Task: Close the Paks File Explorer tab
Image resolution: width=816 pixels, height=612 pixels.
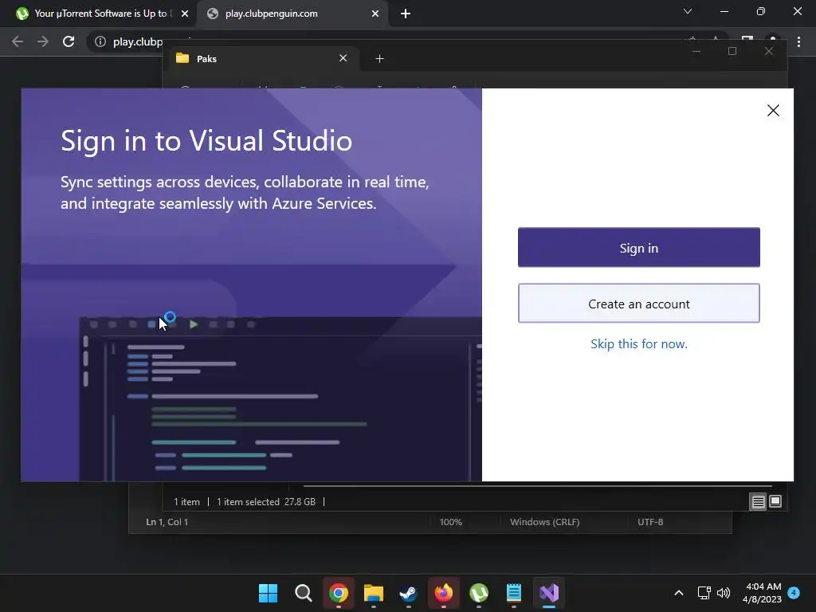Action: [x=343, y=58]
